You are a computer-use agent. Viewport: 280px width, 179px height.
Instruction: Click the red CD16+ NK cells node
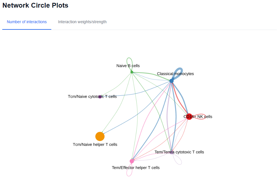click(189, 117)
